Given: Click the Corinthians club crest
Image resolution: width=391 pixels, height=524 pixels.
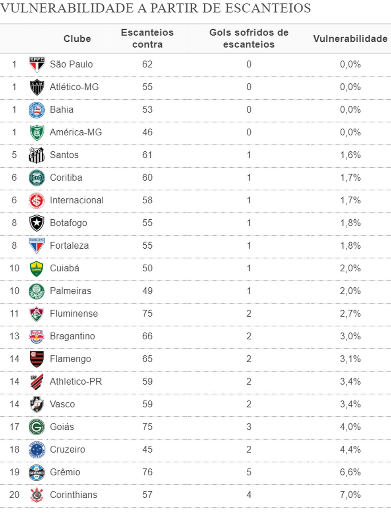Looking at the screenshot, I should pyautogui.click(x=37, y=495).
